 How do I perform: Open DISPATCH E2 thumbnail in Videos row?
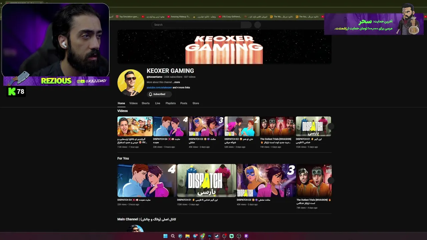tap(242, 126)
